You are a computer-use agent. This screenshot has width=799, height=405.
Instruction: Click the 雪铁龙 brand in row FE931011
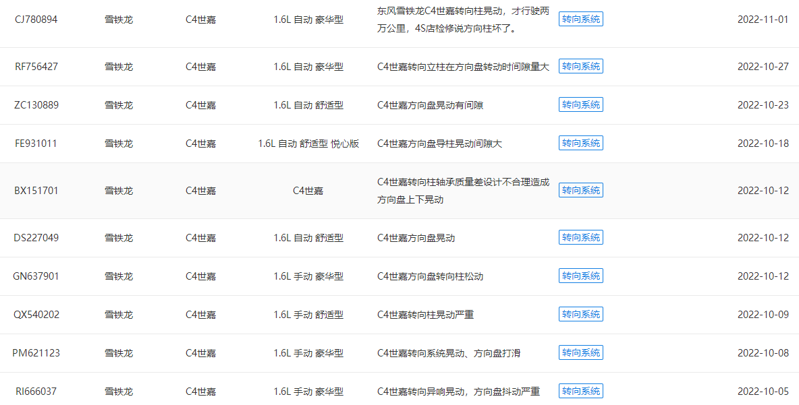(119, 144)
